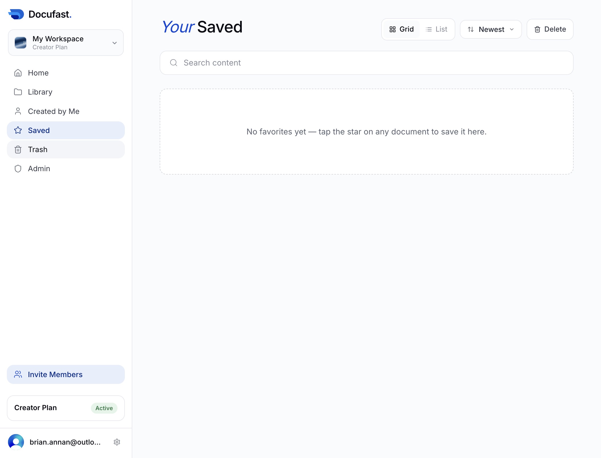This screenshot has width=601, height=458.
Task: Open the Newest sort dropdown
Action: click(x=491, y=29)
